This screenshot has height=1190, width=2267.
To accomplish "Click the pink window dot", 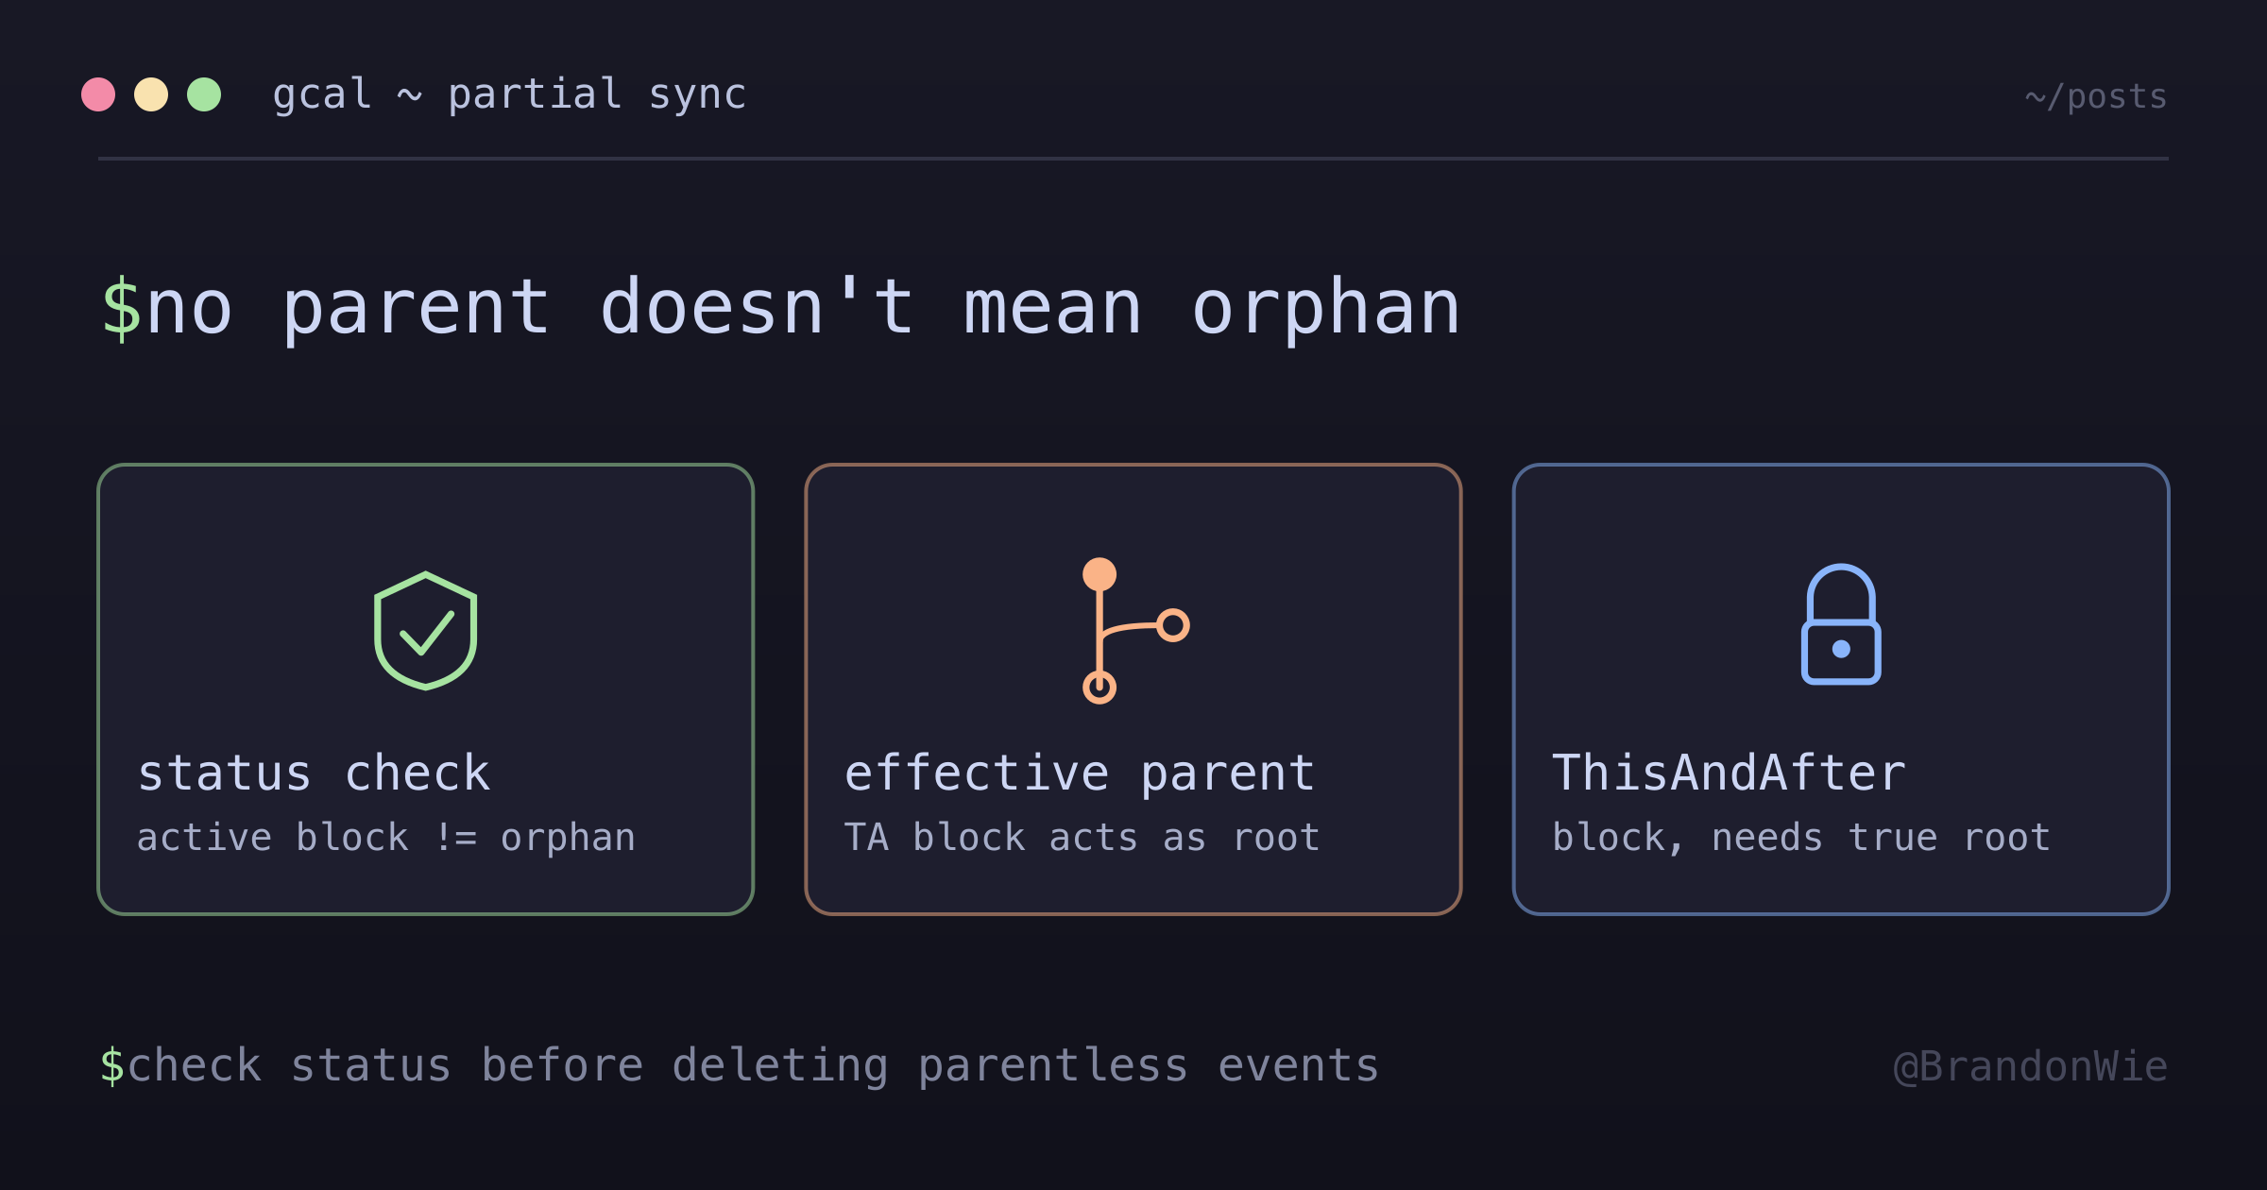I will [98, 94].
